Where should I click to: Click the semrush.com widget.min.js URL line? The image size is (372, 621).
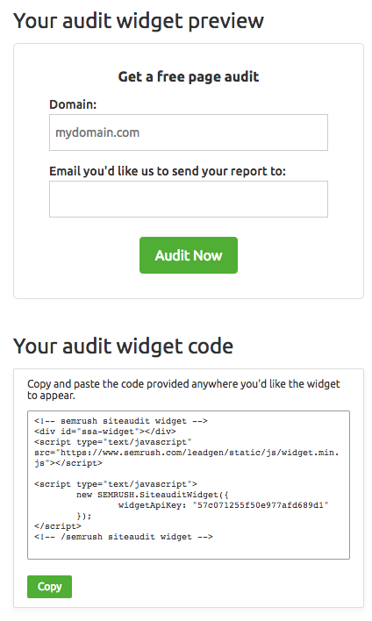(187, 453)
